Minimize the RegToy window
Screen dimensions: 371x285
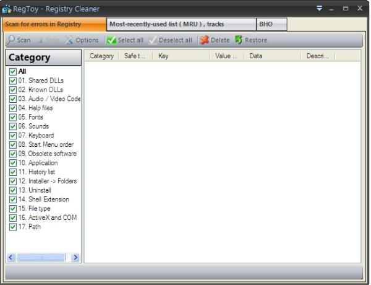tap(331, 9)
